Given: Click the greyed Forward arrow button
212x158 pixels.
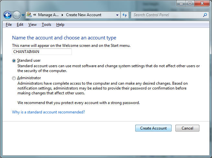Looking at the screenshot, I should (x=17, y=15).
